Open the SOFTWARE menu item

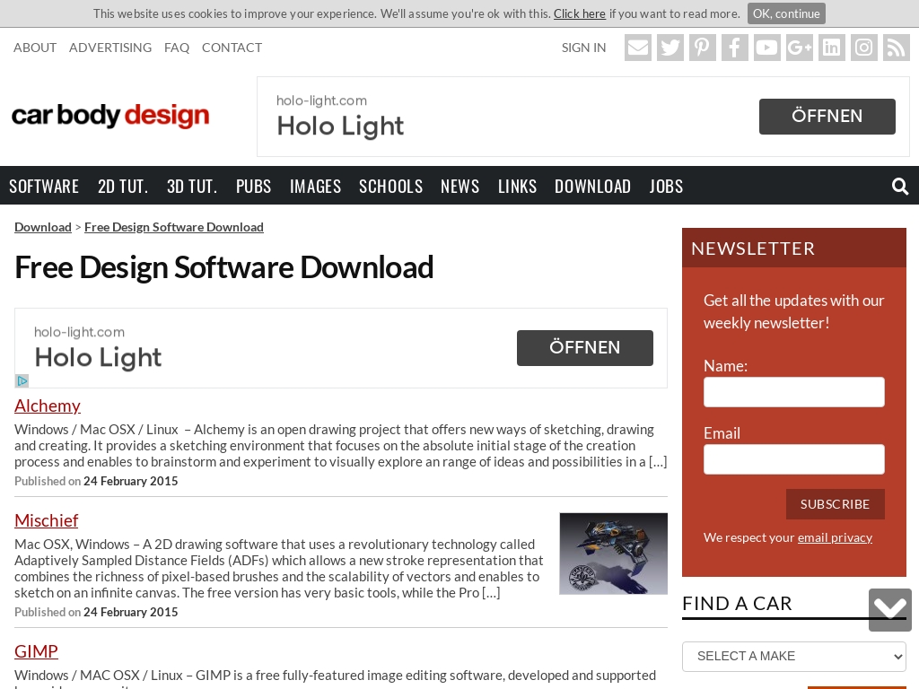(44, 186)
